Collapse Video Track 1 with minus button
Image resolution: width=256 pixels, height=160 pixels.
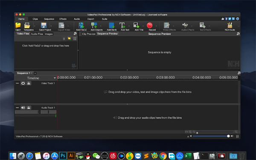[x=17, y=83]
